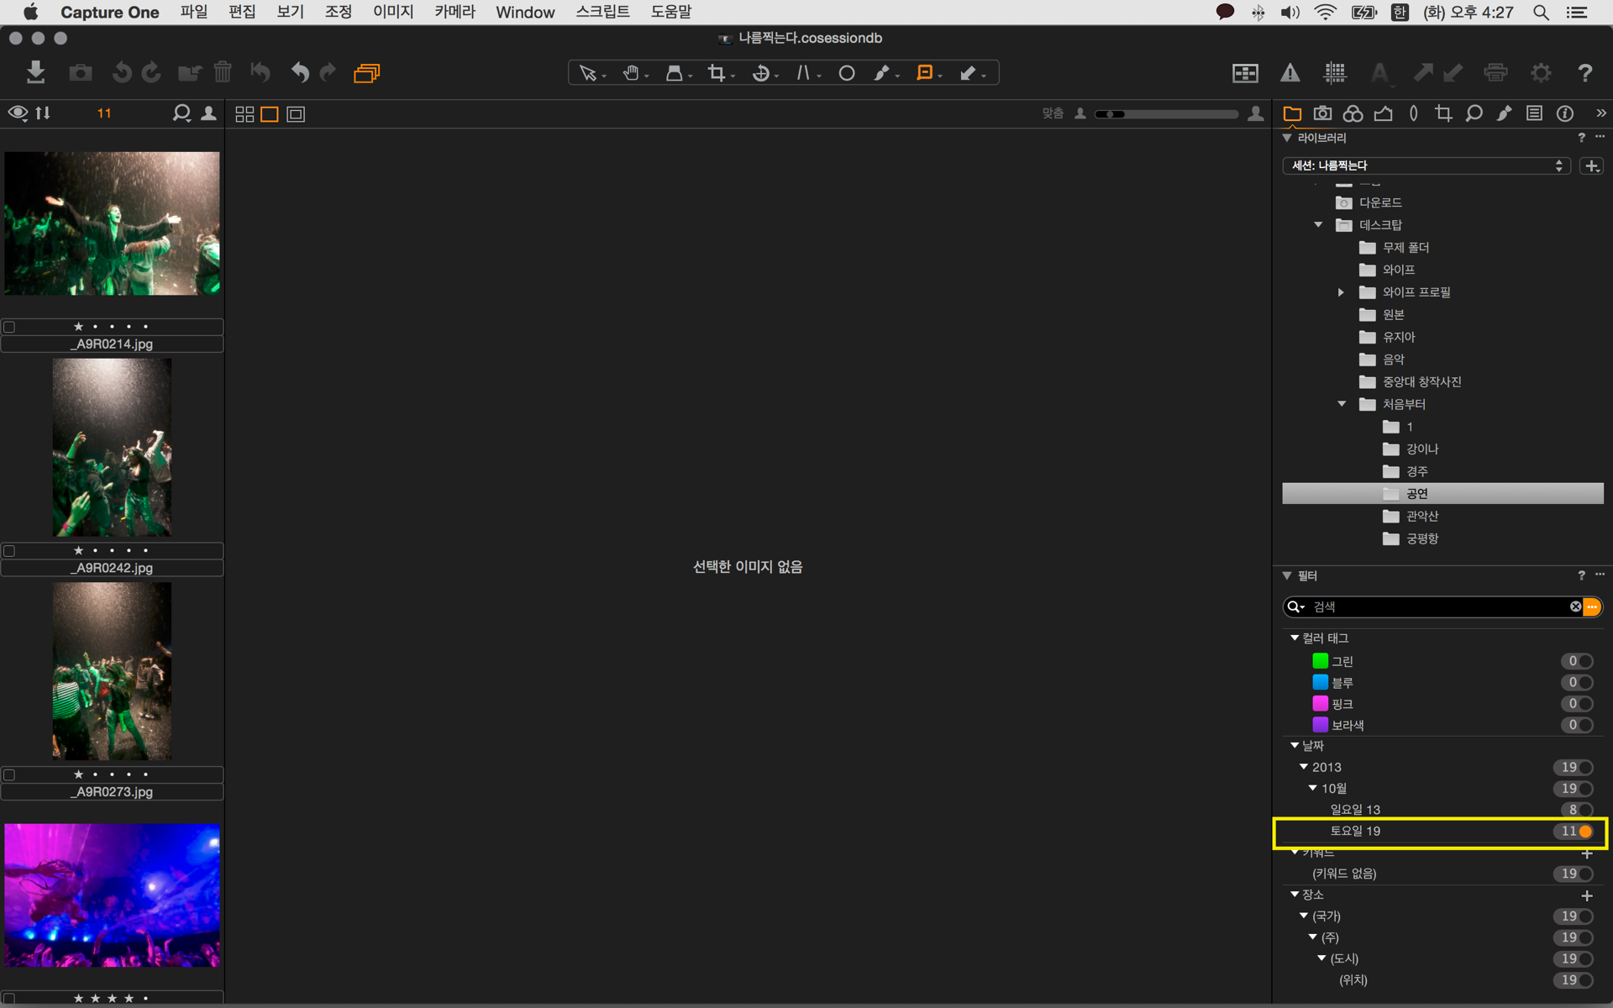
Task: Click the camera capture icon
Action: click(81, 72)
